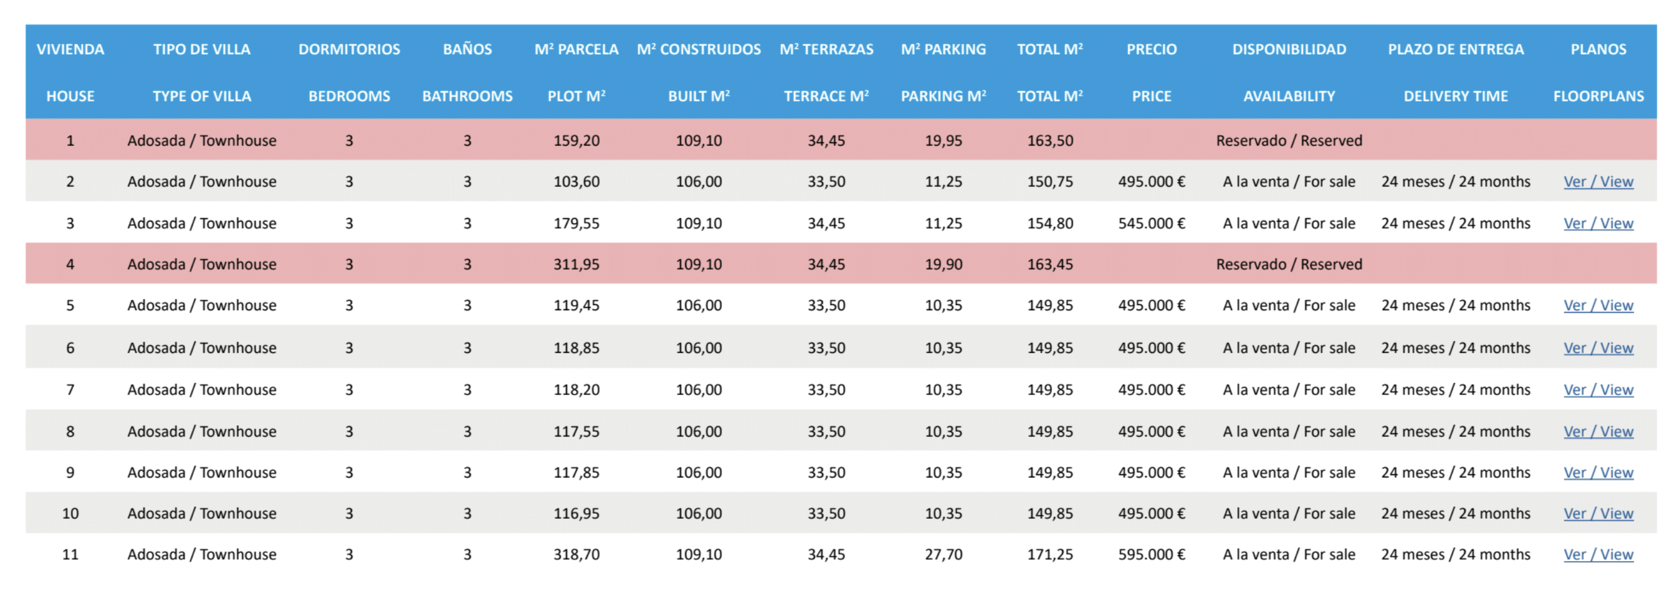Click the Ver / View link for house 8
1668x600 pixels.
pyautogui.click(x=1598, y=431)
